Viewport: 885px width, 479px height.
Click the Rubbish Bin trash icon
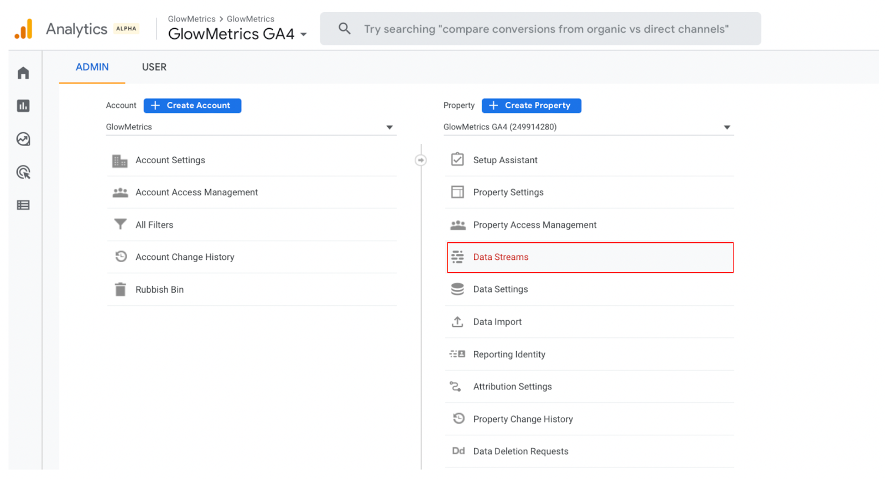[120, 289]
